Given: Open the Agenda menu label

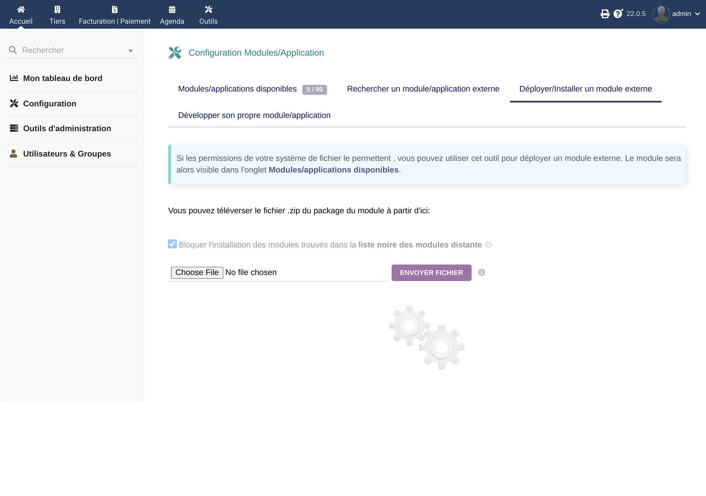Looking at the screenshot, I should click(x=172, y=21).
